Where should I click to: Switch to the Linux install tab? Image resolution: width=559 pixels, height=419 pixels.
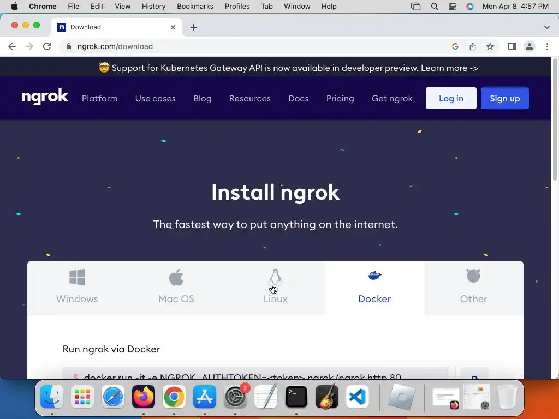[x=275, y=288]
